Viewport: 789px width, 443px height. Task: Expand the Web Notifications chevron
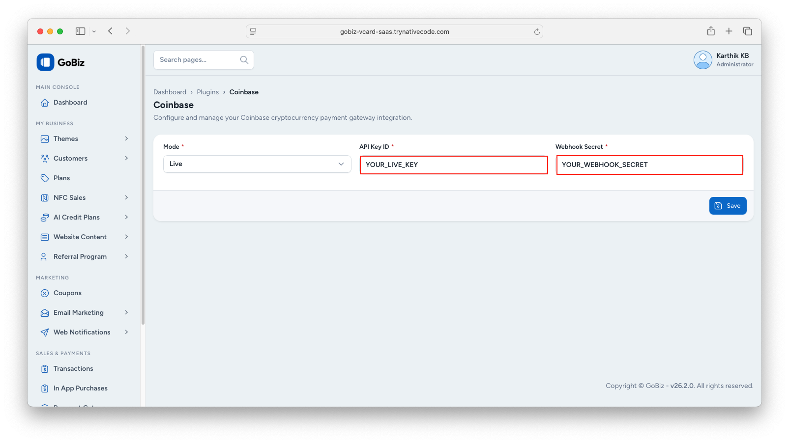[x=126, y=332]
